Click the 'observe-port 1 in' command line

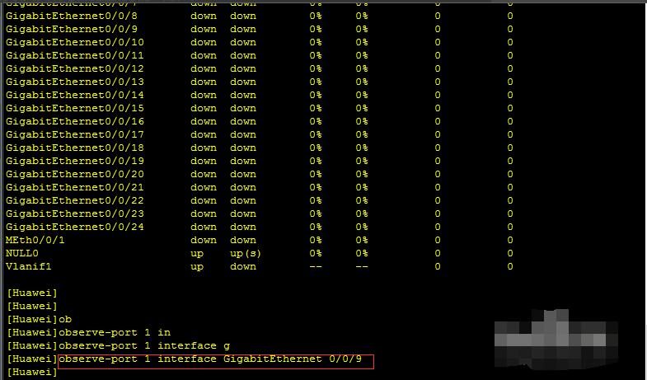[89, 332]
